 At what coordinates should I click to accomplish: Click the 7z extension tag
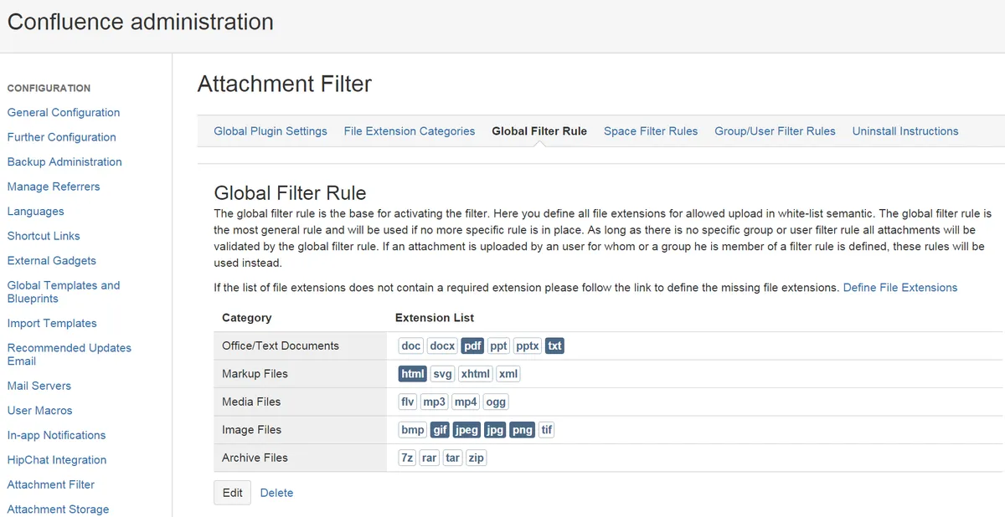pos(407,458)
